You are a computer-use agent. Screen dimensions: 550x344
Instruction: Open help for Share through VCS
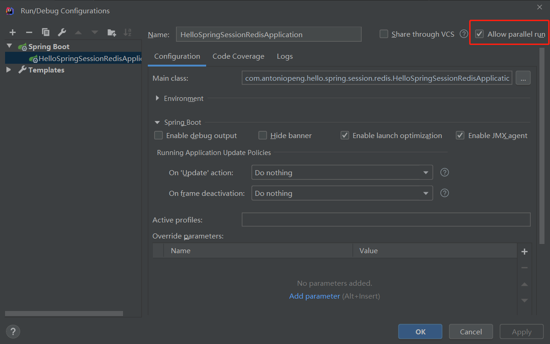464,34
